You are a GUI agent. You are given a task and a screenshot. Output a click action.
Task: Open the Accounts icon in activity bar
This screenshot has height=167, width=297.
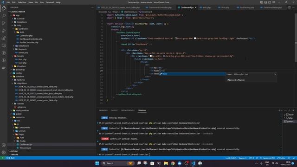pos(4,145)
